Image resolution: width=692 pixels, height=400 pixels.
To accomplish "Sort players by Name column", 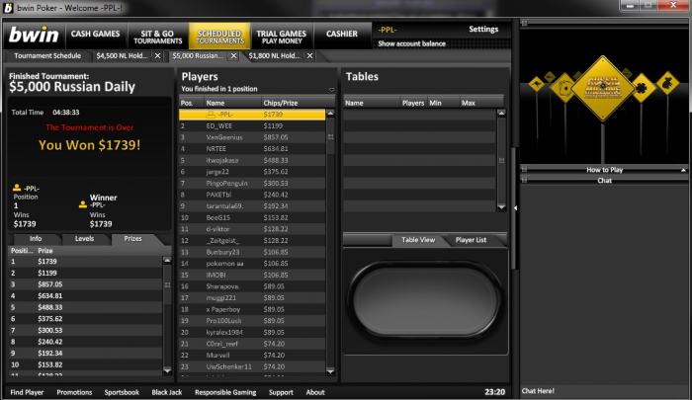I will pos(232,103).
